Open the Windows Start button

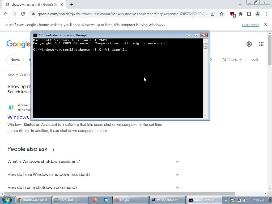click(x=7, y=200)
